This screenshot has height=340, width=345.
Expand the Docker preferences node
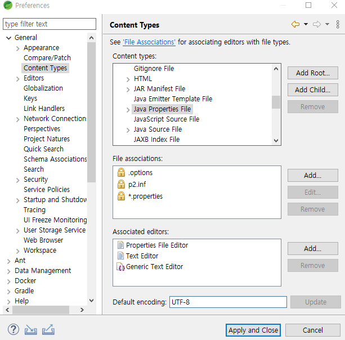(9, 281)
